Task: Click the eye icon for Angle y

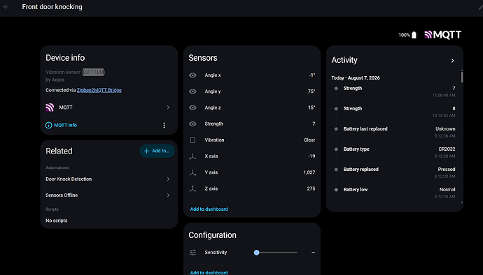Action: pos(192,91)
